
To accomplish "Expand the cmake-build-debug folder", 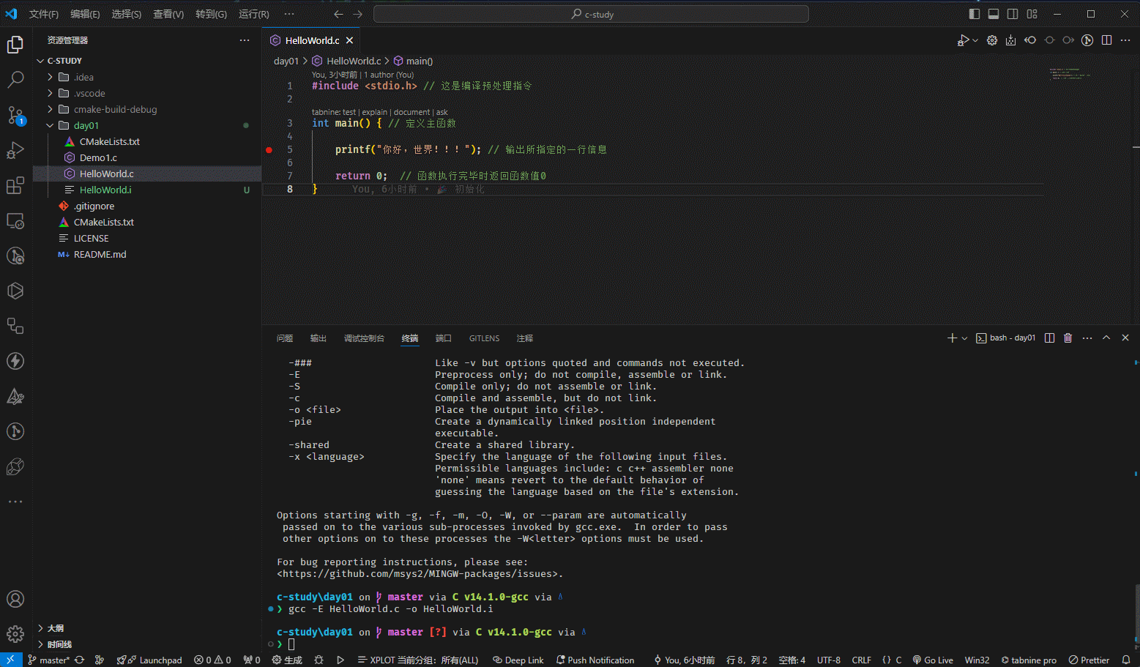I will (x=51, y=109).
